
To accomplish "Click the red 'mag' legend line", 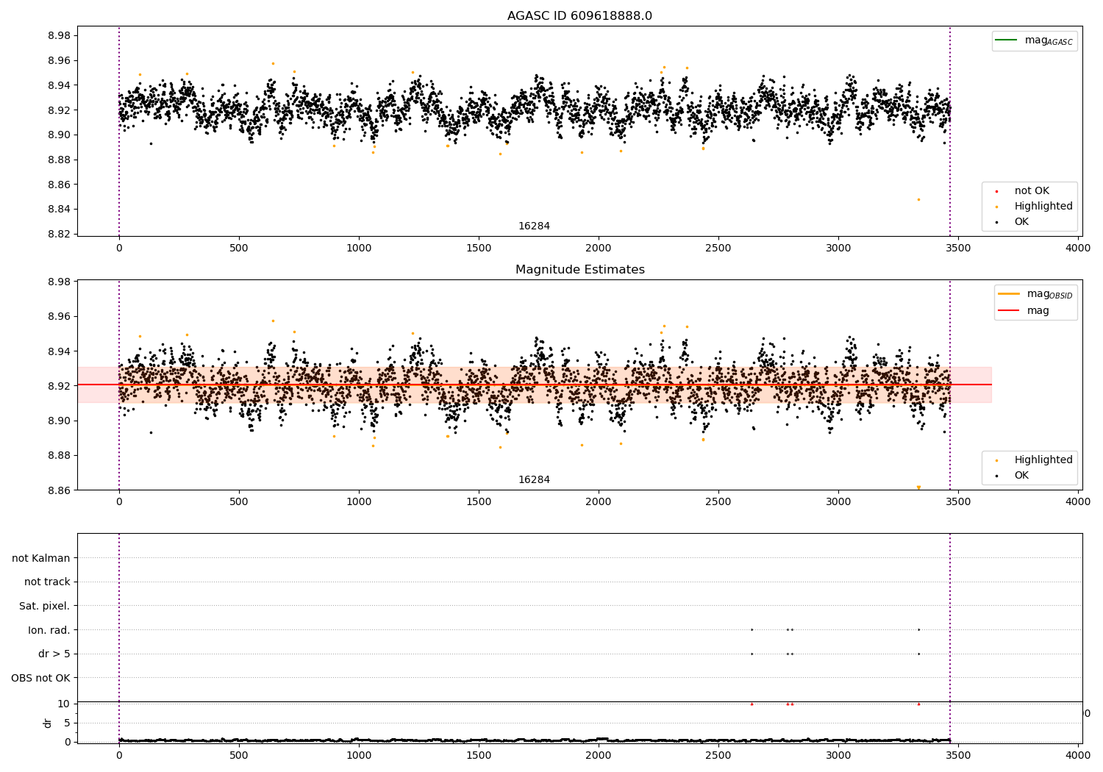I will 1009,310.
